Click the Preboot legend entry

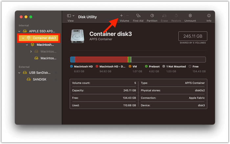point(152,67)
